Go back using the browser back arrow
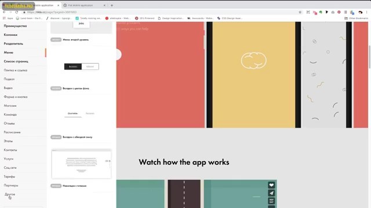Image resolution: width=371 pixels, height=208 pixels. 4,12
